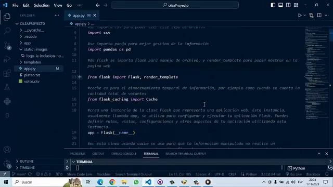
Task: Open Explorer views and more actions
Action: coord(57,15)
